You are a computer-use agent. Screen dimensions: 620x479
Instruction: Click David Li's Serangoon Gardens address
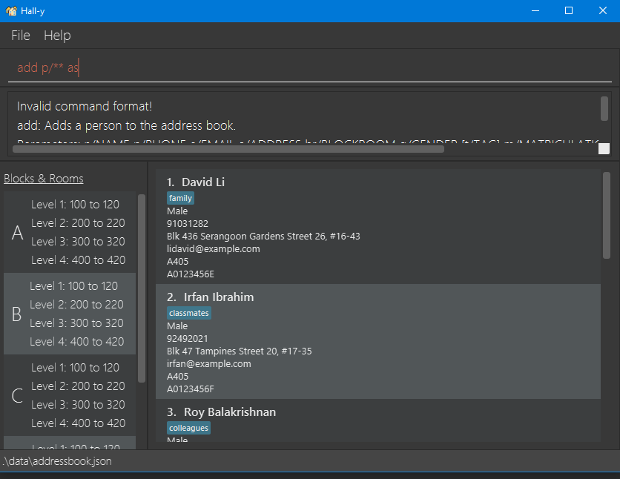[x=263, y=237]
